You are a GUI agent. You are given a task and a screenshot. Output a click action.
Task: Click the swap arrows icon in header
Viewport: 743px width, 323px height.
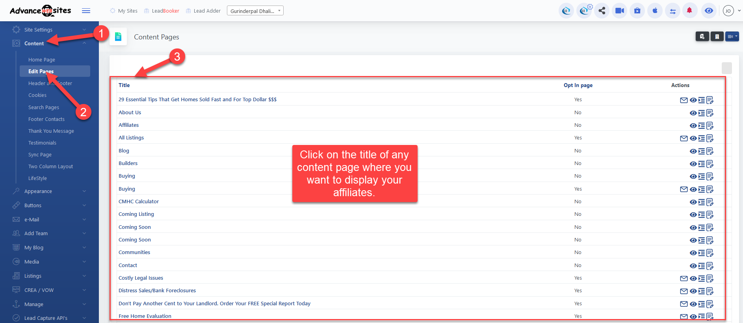click(672, 11)
